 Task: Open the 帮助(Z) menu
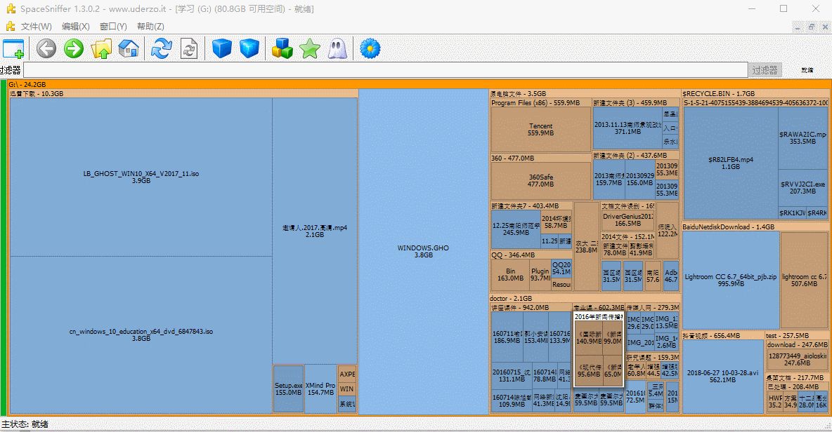point(150,27)
